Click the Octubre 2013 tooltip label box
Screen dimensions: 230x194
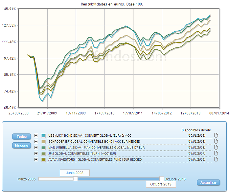[x=161, y=184]
